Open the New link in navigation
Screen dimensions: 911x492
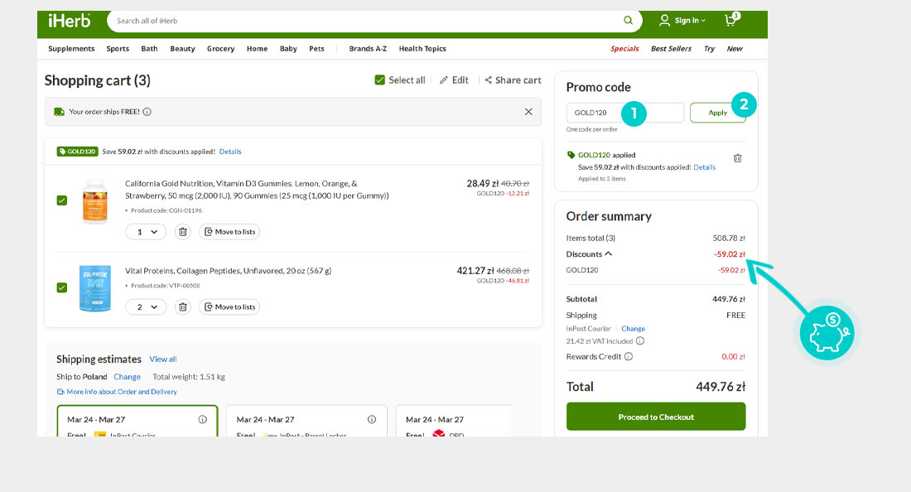pos(735,49)
